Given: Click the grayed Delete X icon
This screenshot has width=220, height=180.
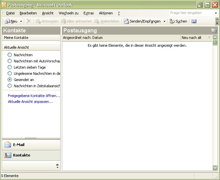Looking at the screenshot, I should pyautogui.click(x=29, y=21).
